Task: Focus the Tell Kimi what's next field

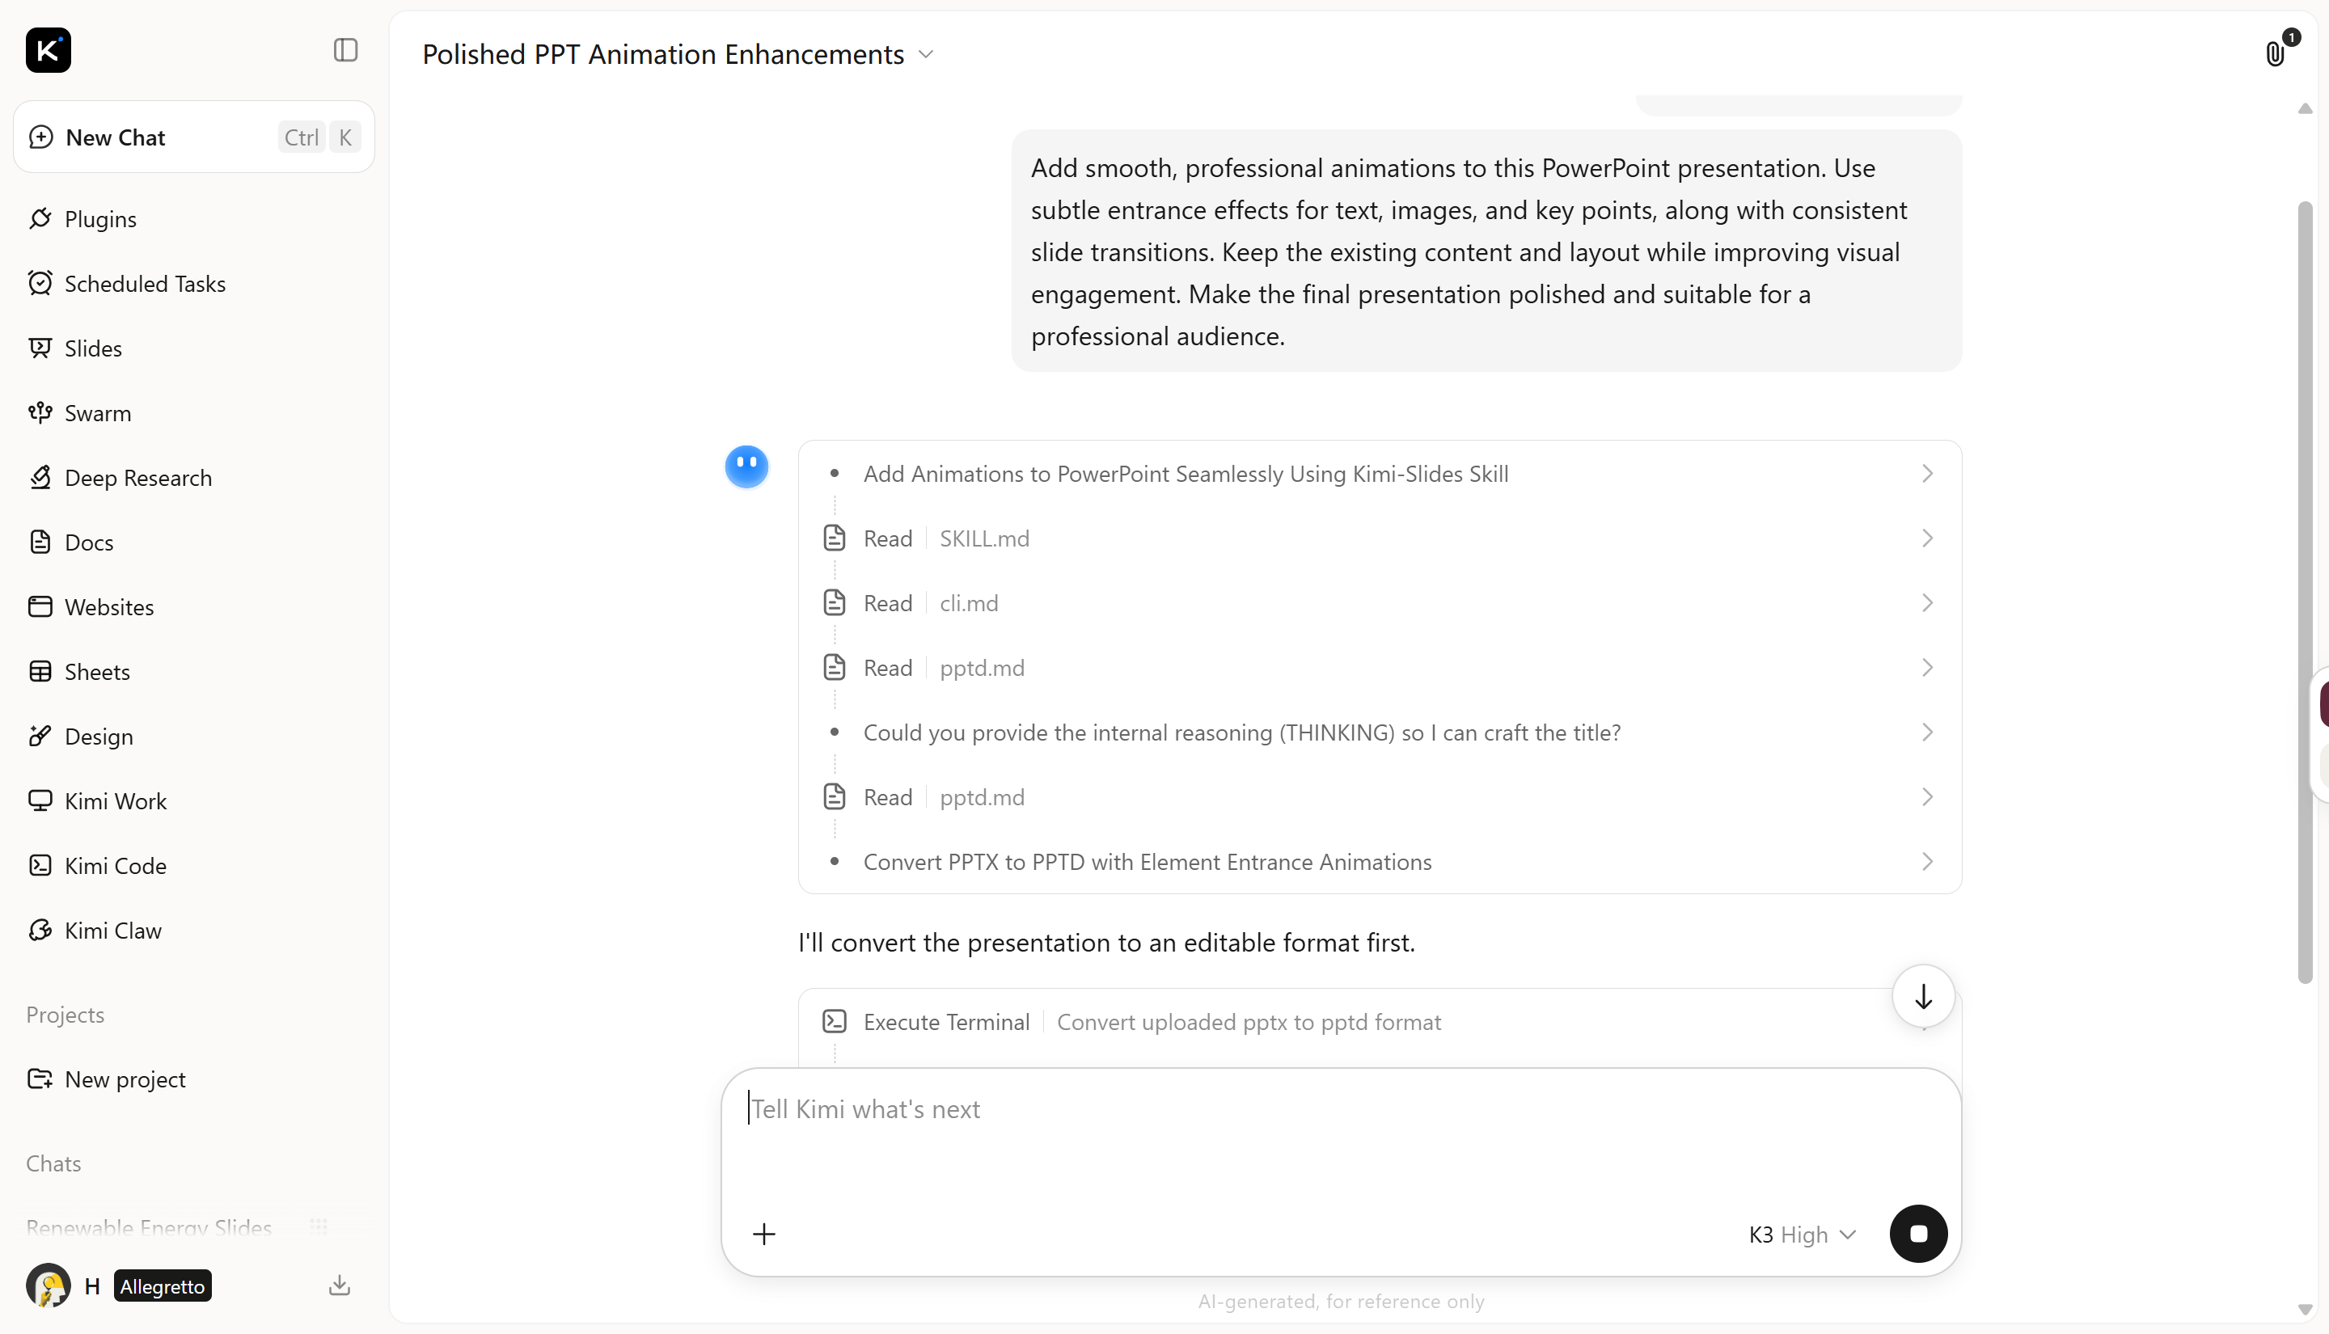Action: [1341, 1136]
